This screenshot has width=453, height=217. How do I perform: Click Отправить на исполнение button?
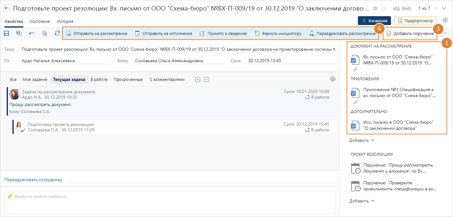click(x=164, y=33)
